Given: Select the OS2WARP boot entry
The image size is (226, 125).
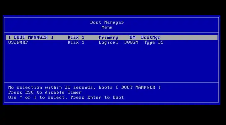Looking at the screenshot, I should coord(111,42).
